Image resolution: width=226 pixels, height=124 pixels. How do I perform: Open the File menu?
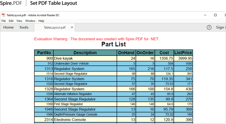tap(4, 21)
